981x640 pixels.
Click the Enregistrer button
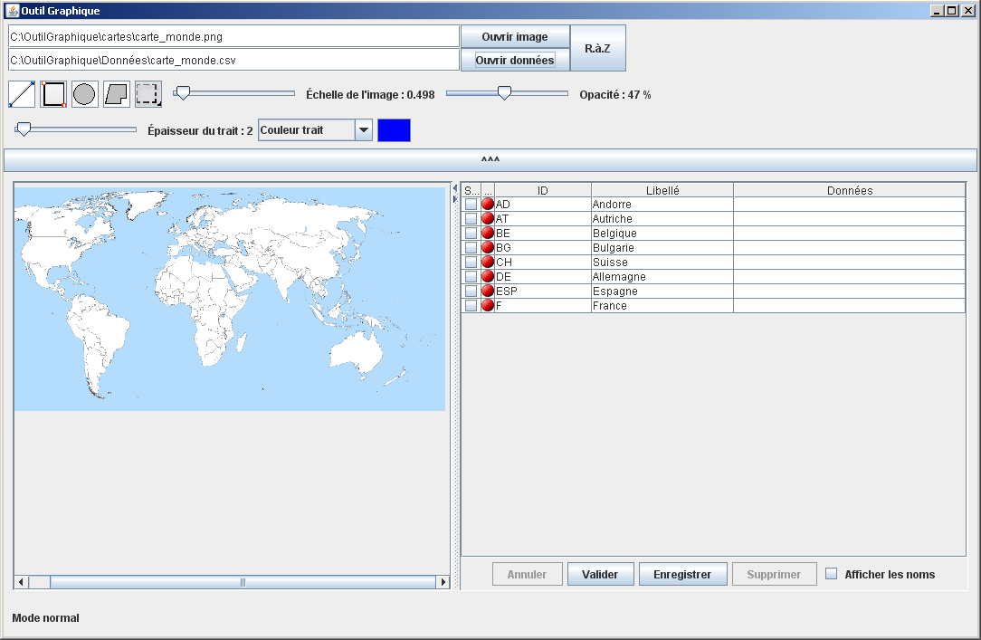click(682, 574)
